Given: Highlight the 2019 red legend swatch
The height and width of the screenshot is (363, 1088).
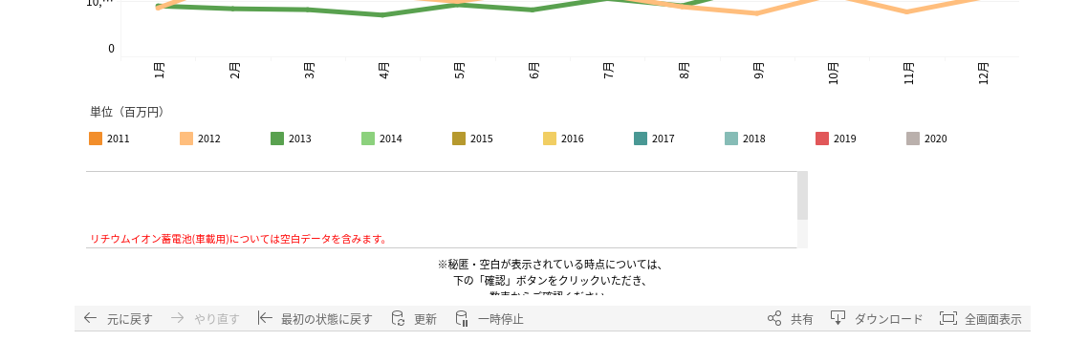Looking at the screenshot, I should coord(822,139).
